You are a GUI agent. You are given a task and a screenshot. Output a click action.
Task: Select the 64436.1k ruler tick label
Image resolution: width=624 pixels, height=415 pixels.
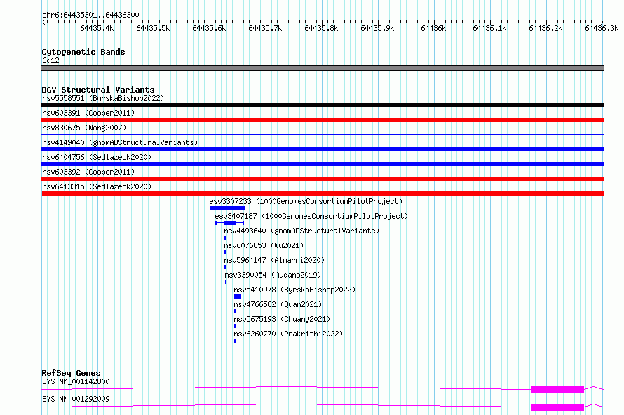(489, 28)
